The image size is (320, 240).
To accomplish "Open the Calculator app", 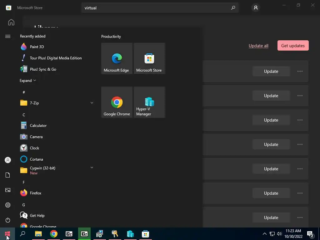I will [56, 126].
